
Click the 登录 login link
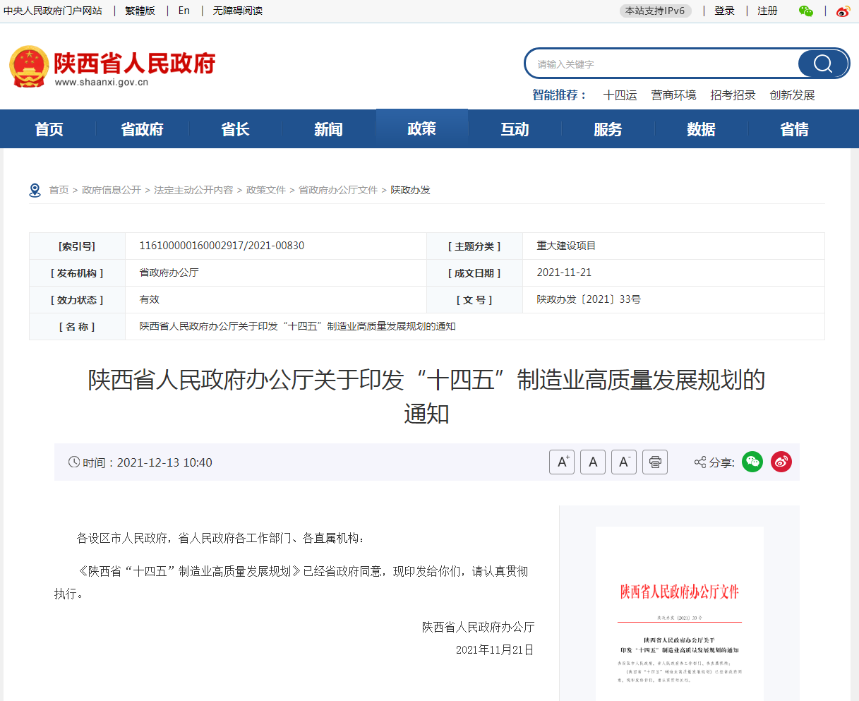pos(724,11)
